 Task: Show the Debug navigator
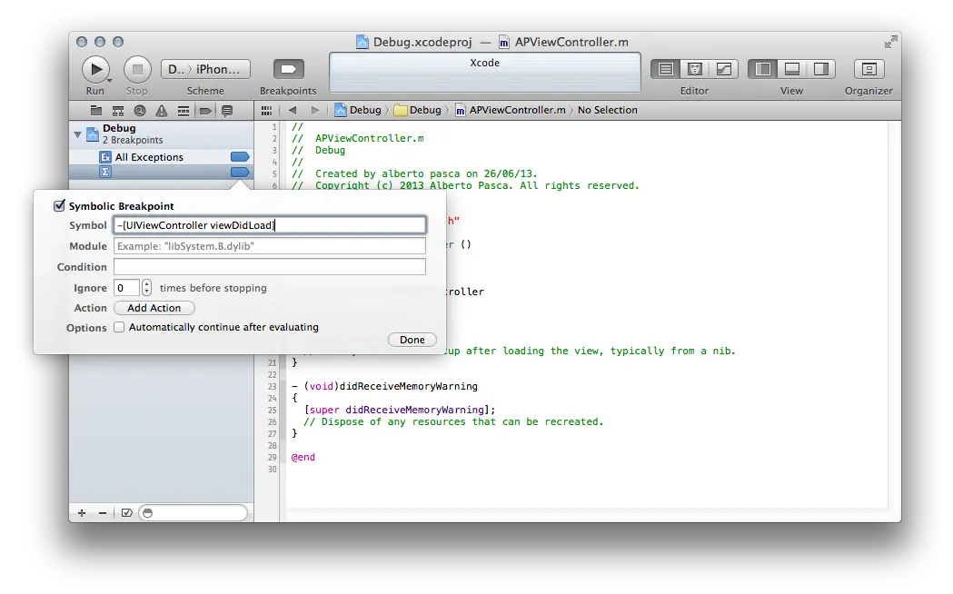[x=183, y=111]
